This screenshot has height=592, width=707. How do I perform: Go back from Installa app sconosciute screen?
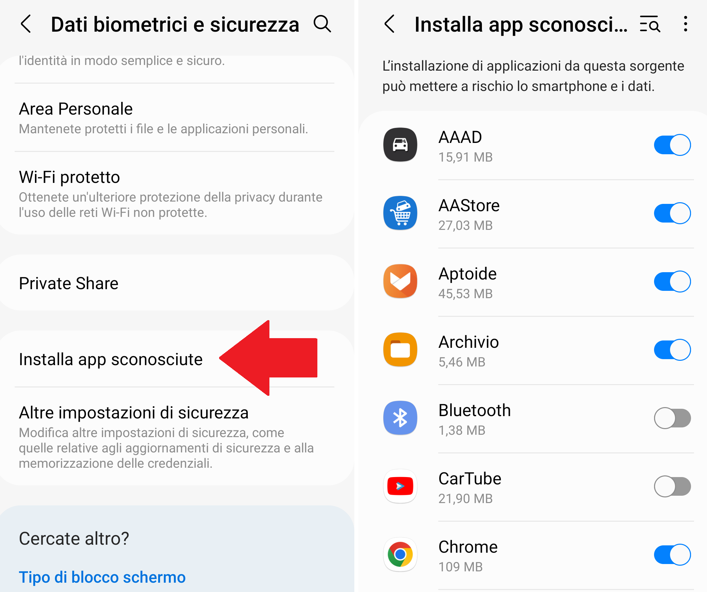click(x=390, y=24)
